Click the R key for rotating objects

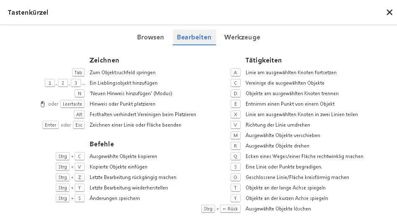[236, 146]
